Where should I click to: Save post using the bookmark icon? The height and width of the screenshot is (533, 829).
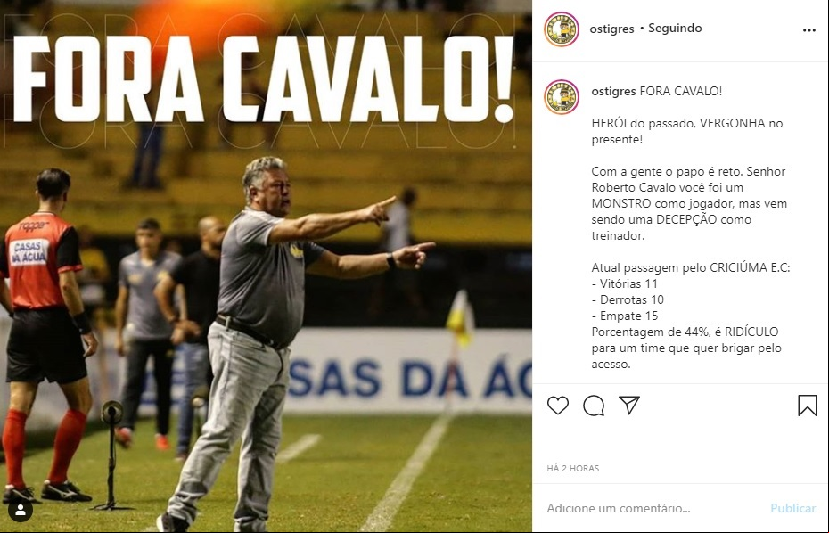coord(808,406)
